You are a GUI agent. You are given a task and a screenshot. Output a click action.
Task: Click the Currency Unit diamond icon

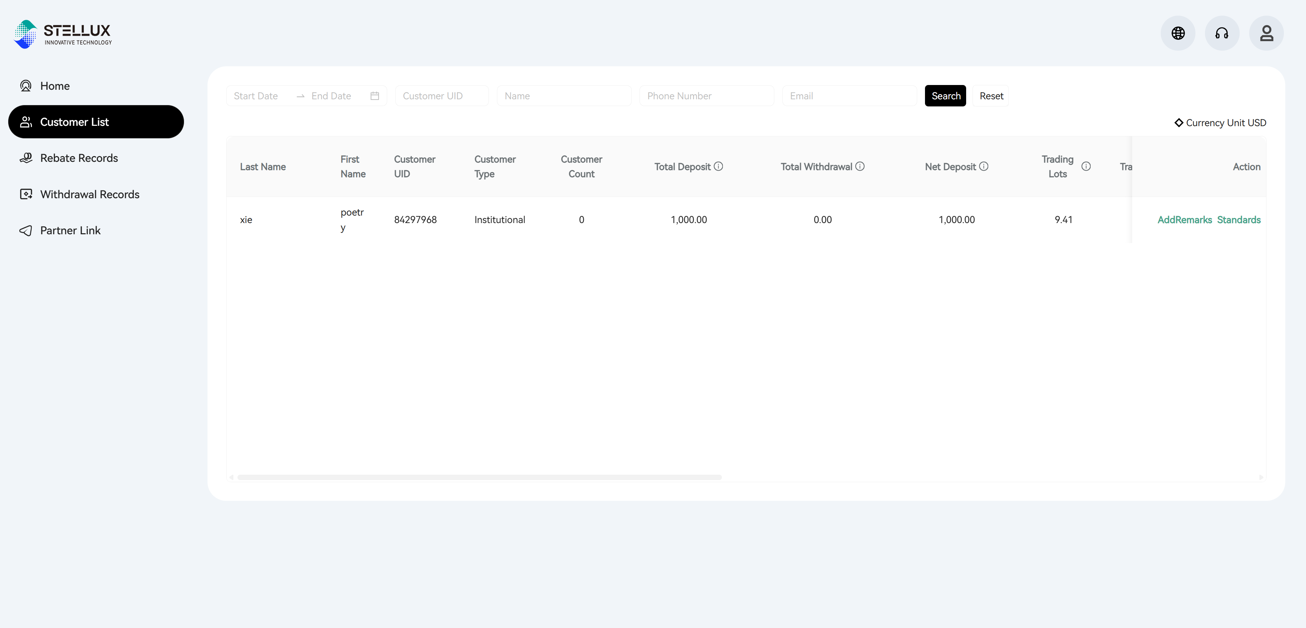pos(1179,123)
